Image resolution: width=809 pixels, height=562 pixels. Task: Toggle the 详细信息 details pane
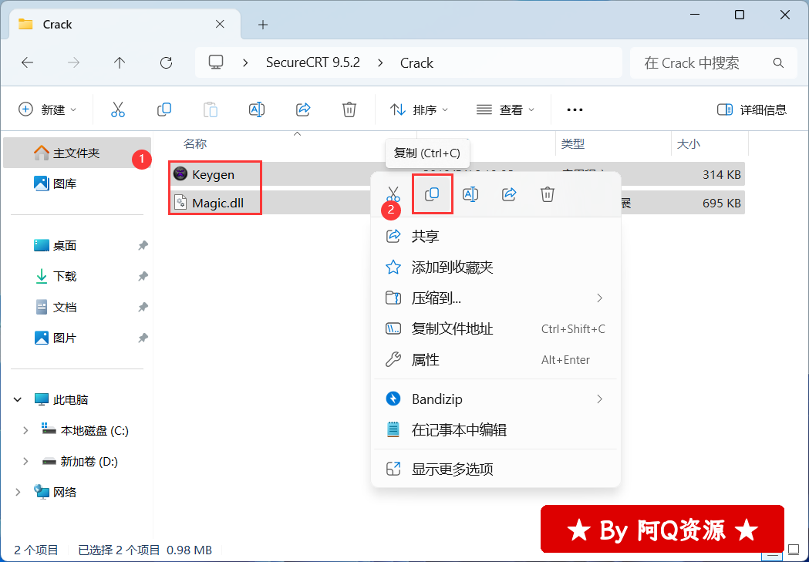point(752,109)
